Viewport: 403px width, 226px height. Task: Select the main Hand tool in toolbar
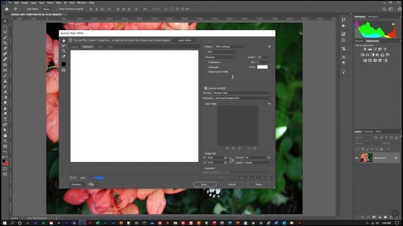[x=5, y=136]
